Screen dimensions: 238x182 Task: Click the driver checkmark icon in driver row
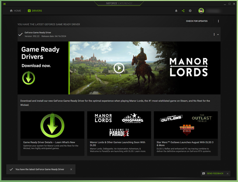[21, 34]
